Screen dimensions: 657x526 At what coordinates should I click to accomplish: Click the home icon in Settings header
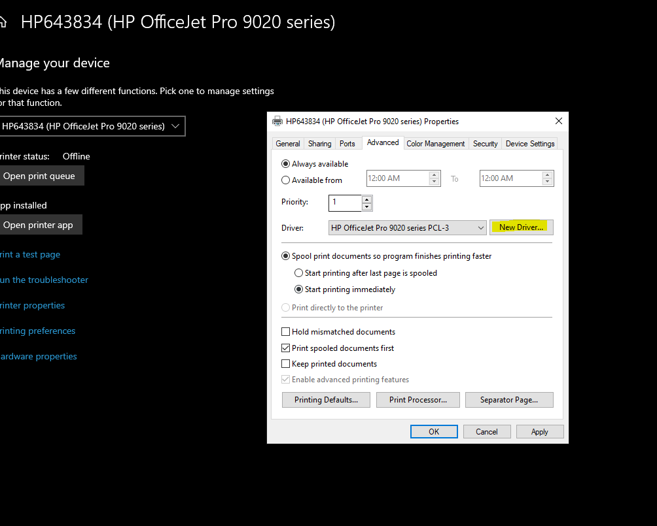pyautogui.click(x=3, y=23)
